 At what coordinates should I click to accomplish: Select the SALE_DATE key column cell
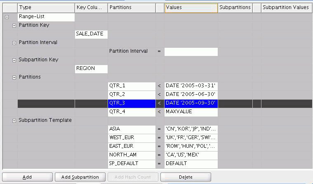pyautogui.click(x=91, y=34)
